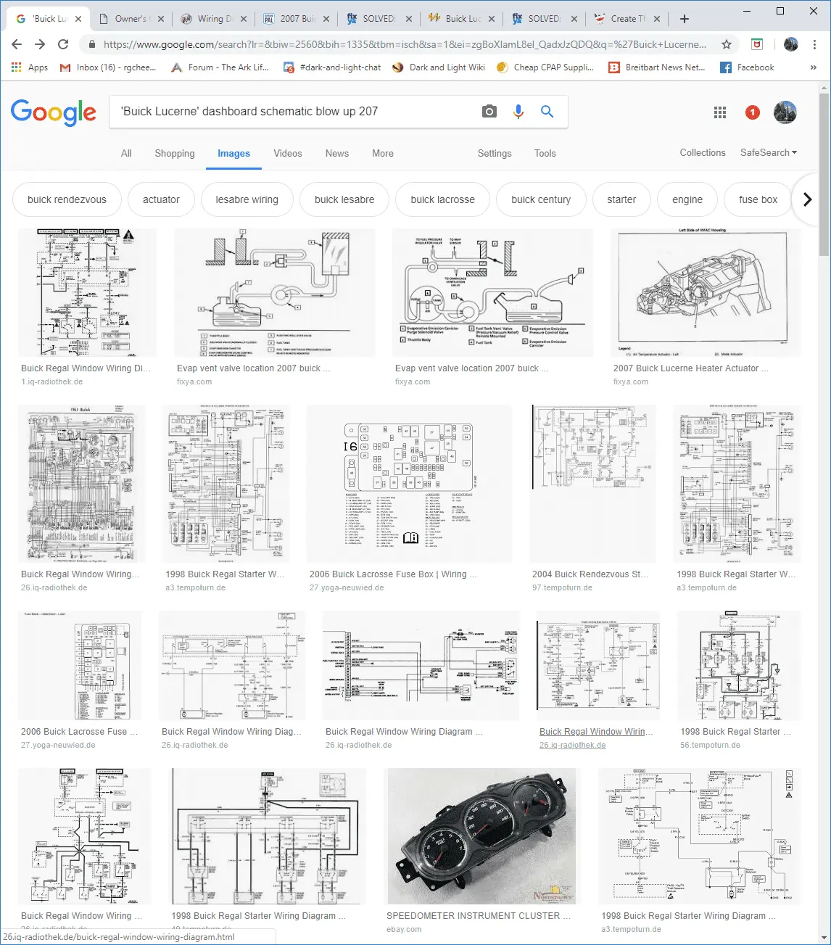Click the microphone voice search icon
Image resolution: width=831 pixels, height=945 pixels.
point(518,111)
